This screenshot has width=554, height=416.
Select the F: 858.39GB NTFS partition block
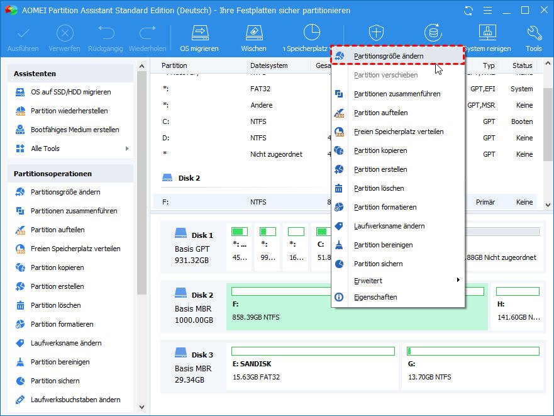(357, 306)
